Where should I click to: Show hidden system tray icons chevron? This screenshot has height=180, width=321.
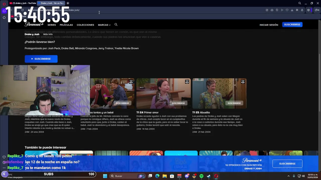288,176
